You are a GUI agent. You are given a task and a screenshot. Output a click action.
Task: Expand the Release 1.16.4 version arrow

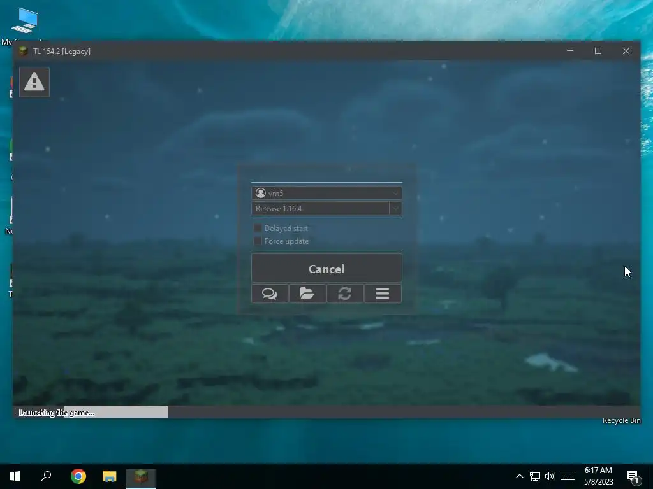395,208
